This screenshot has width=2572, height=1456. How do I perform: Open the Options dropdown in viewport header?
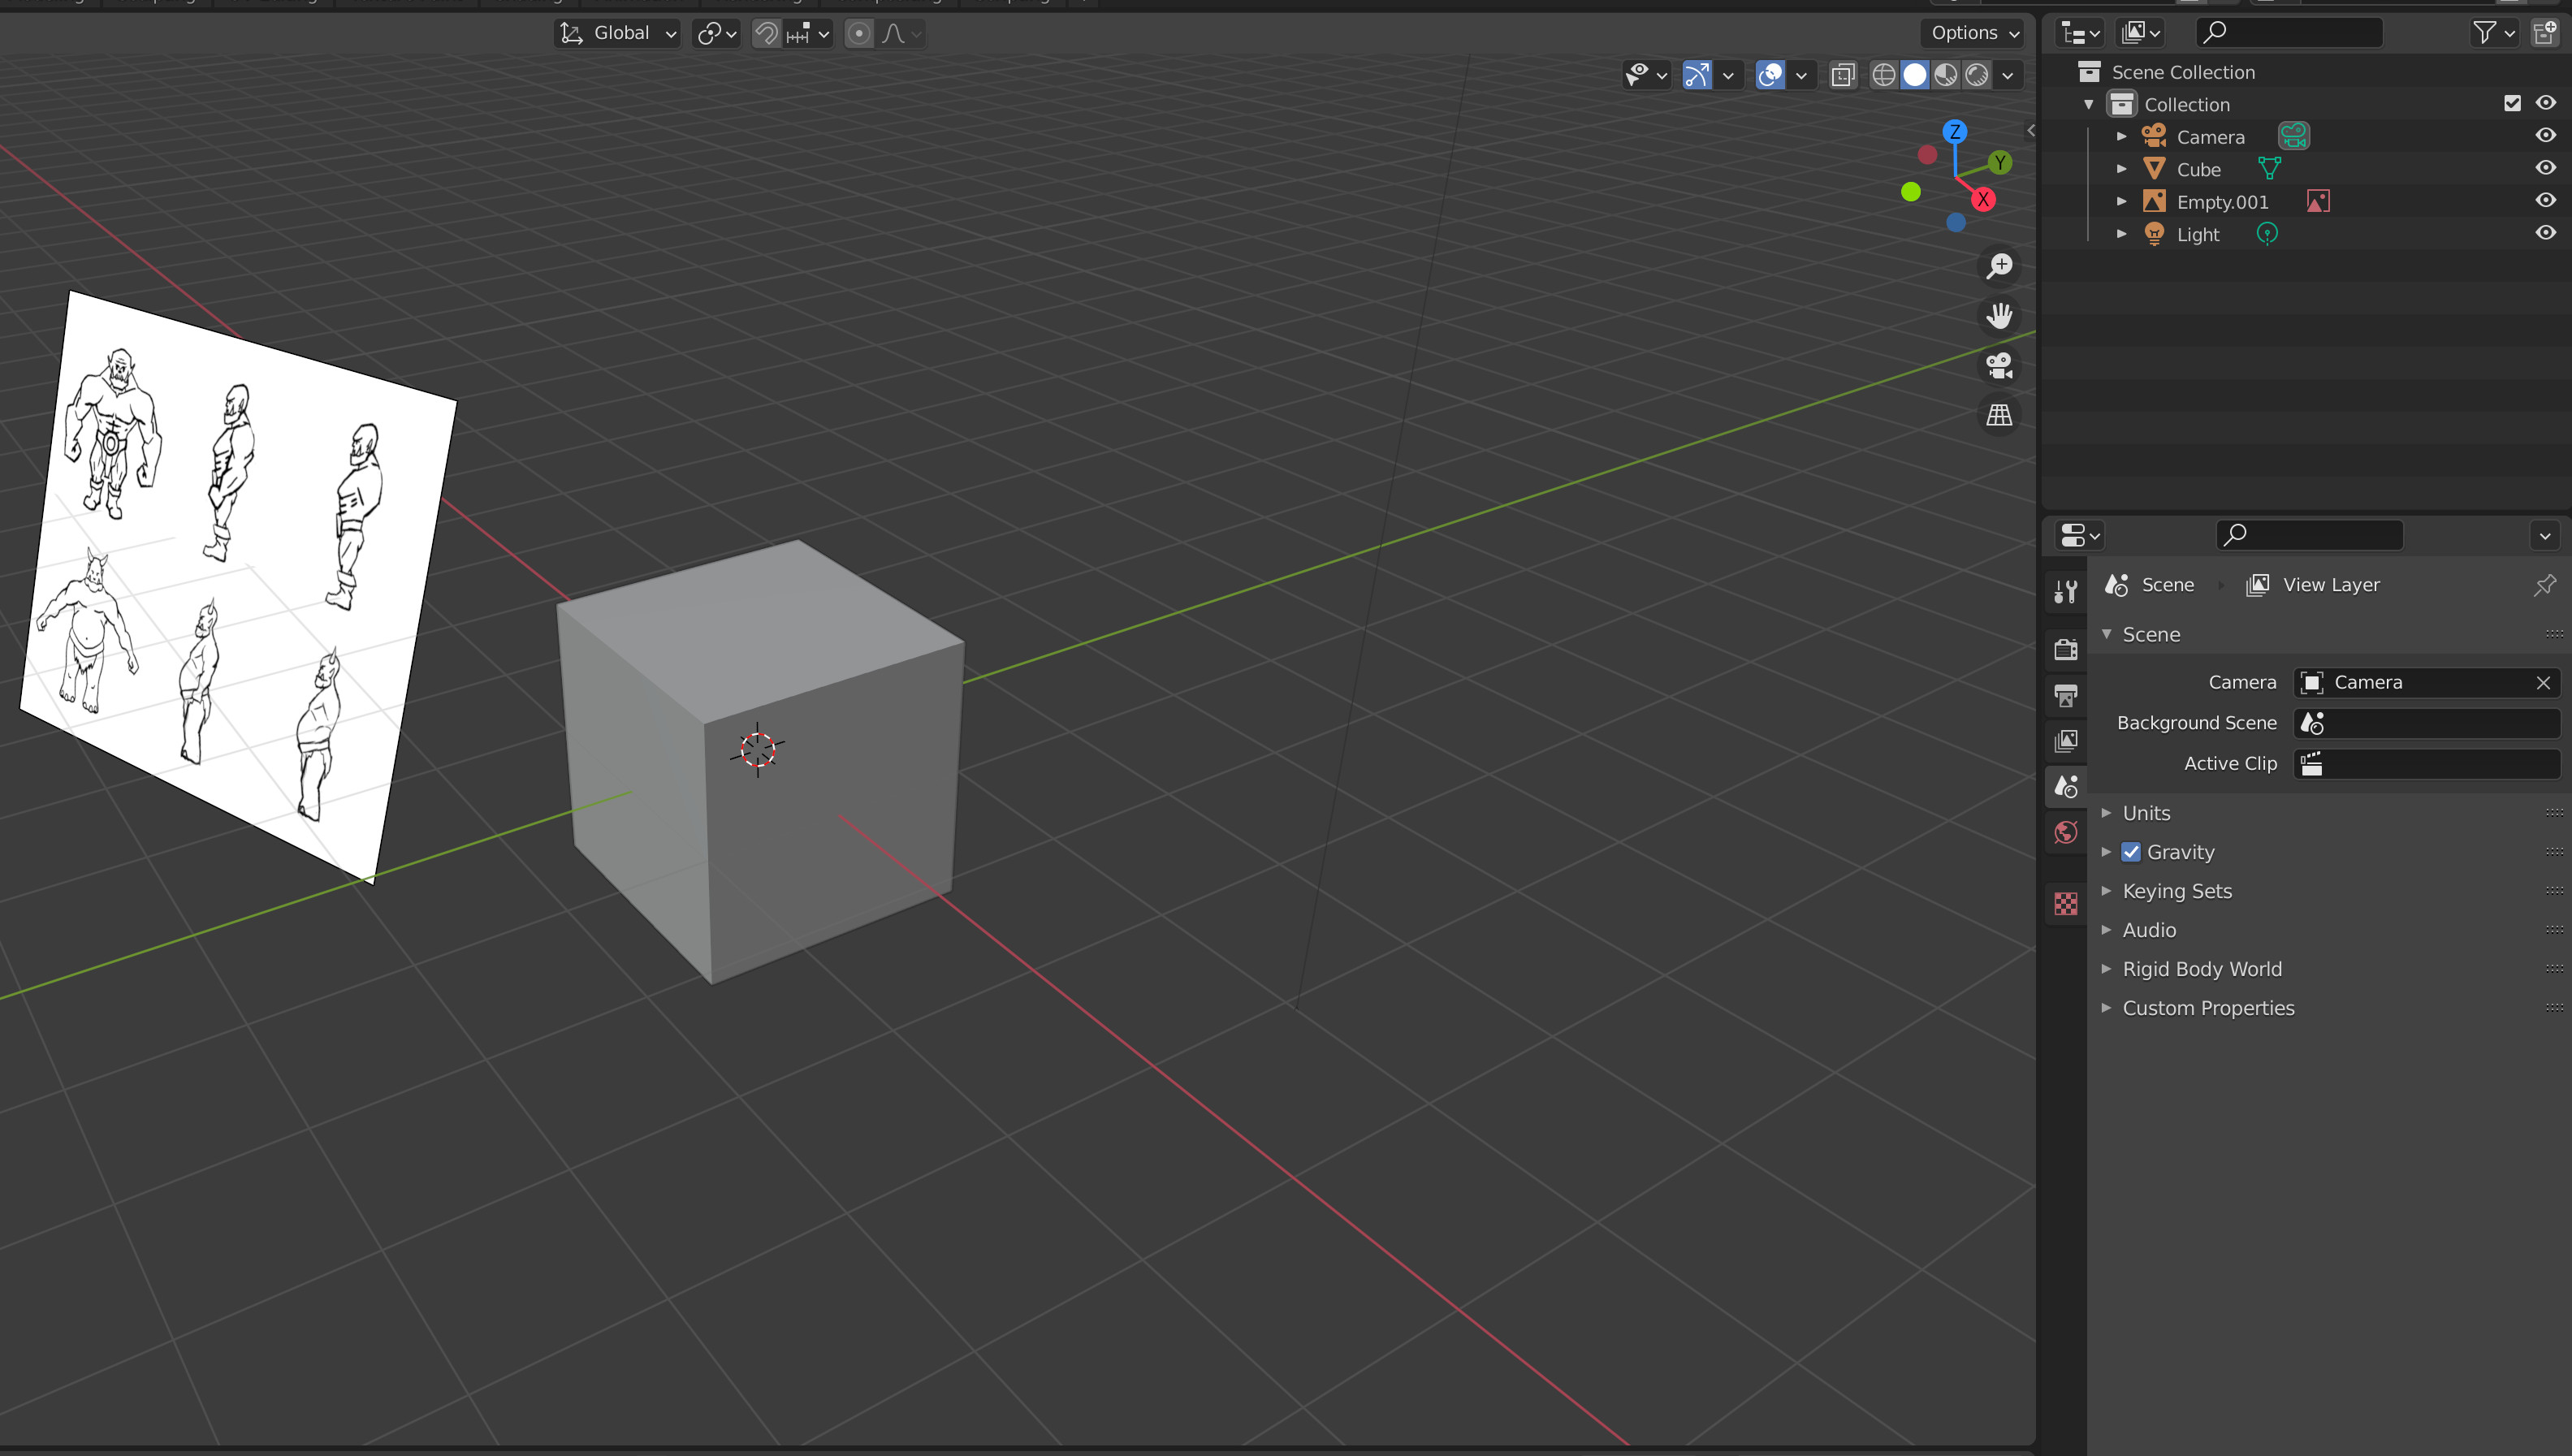tap(1974, 33)
